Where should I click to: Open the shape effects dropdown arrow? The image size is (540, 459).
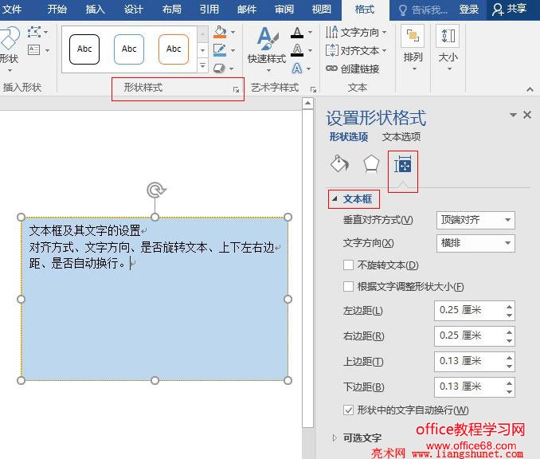[232, 69]
